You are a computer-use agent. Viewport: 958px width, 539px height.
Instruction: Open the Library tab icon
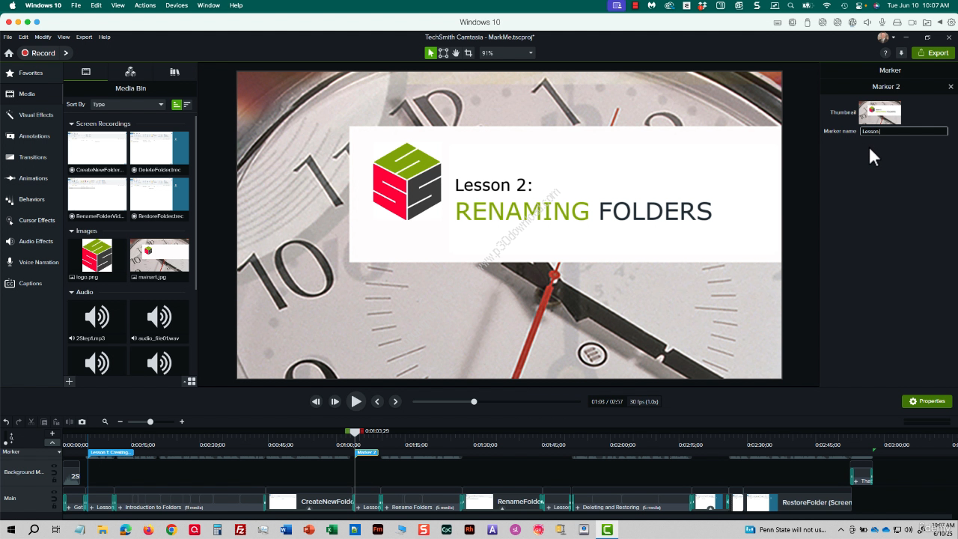pos(174,72)
